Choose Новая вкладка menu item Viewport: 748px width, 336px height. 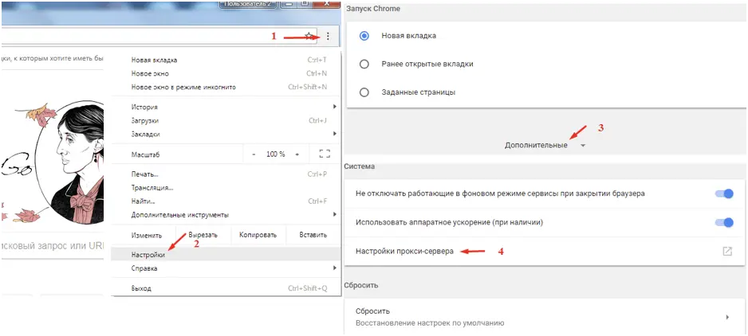[x=226, y=60]
